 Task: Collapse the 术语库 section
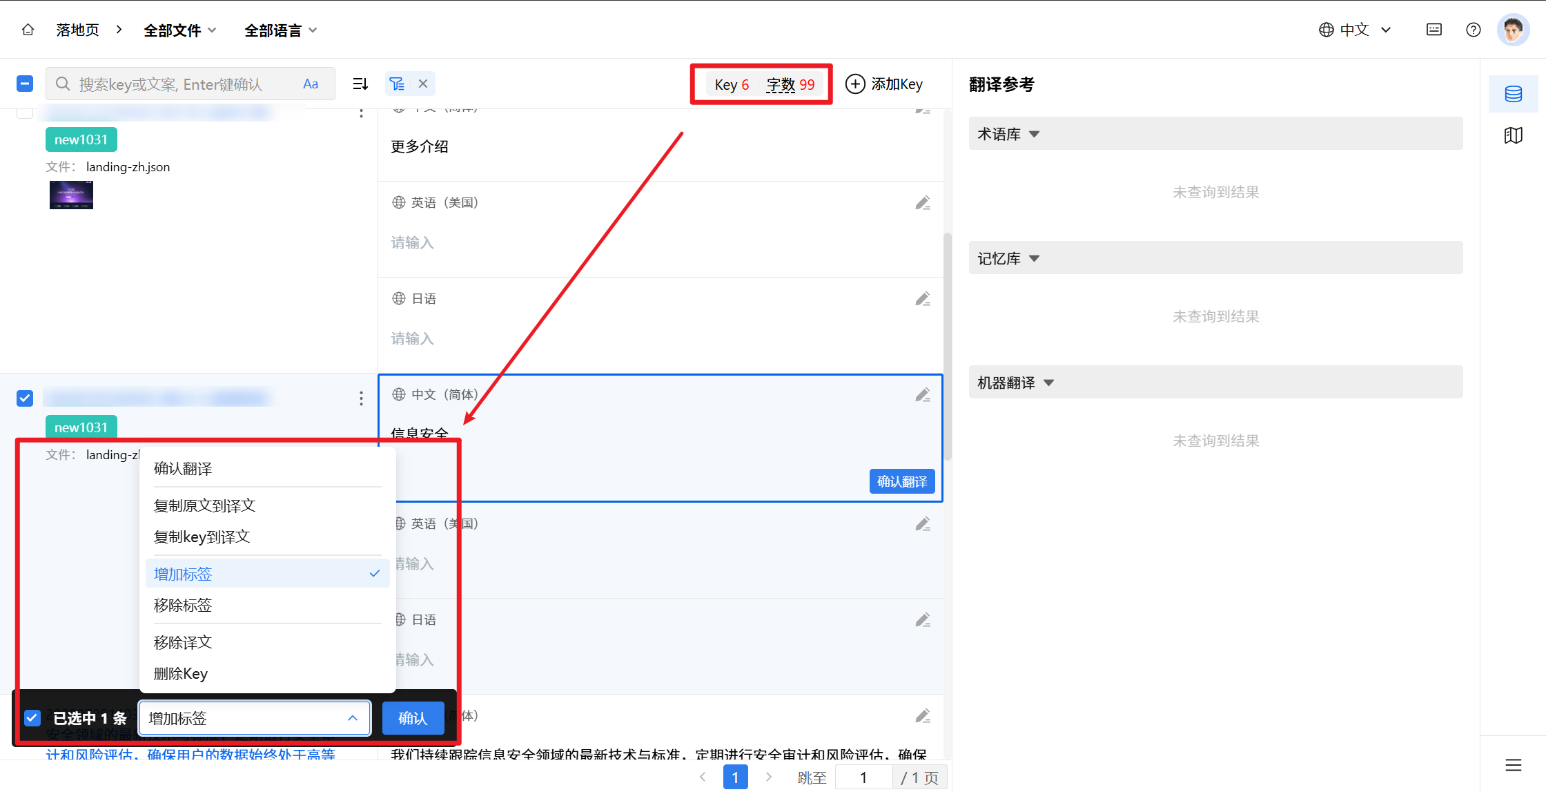pyautogui.click(x=1033, y=134)
